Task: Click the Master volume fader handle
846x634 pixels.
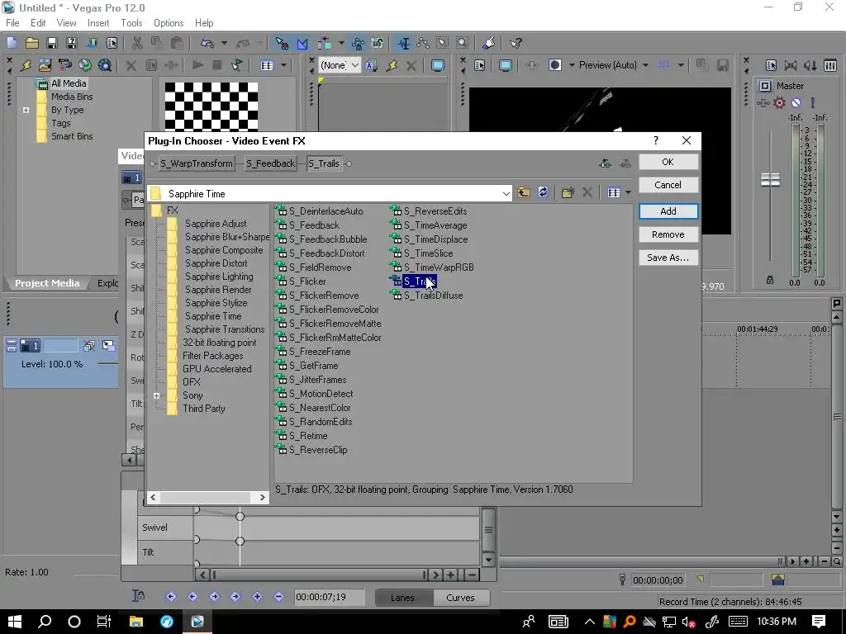Action: coord(770,179)
